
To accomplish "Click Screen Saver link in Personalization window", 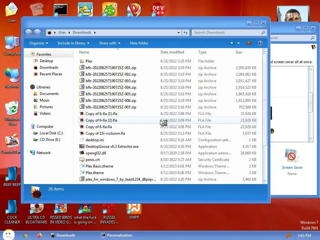I will 292,167.
